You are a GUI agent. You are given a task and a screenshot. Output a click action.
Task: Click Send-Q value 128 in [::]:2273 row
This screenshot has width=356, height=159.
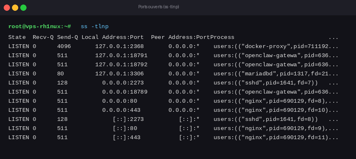[x=62, y=119]
